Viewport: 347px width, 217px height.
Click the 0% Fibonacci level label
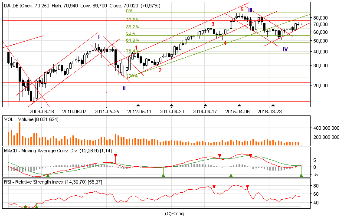(x=129, y=10)
